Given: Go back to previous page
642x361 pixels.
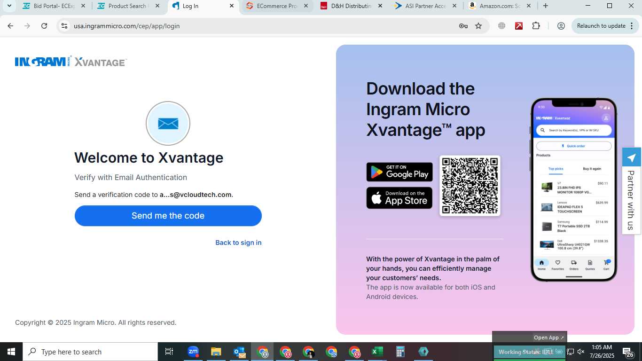Looking at the screenshot, I should pyautogui.click(x=10, y=26).
